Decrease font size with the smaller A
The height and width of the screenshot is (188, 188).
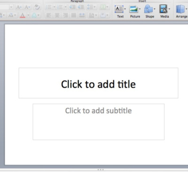[27, 7]
